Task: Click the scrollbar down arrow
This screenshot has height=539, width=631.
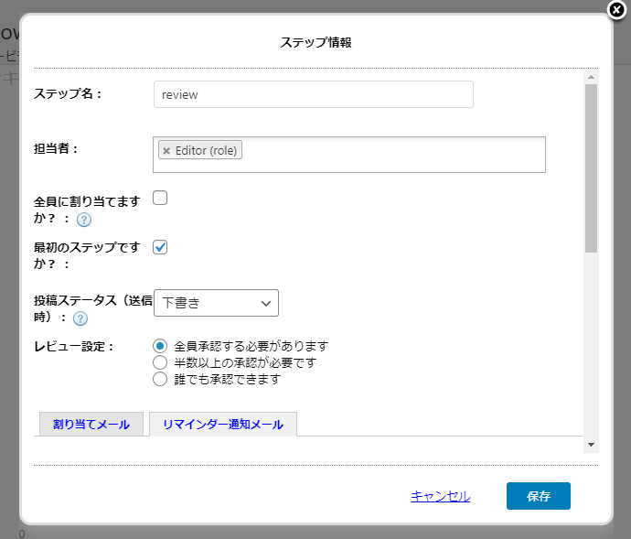Action: (591, 445)
